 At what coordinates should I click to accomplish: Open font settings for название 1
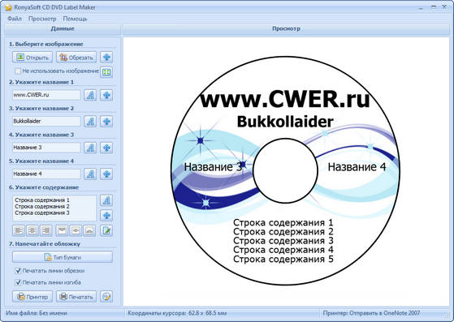click(x=90, y=95)
